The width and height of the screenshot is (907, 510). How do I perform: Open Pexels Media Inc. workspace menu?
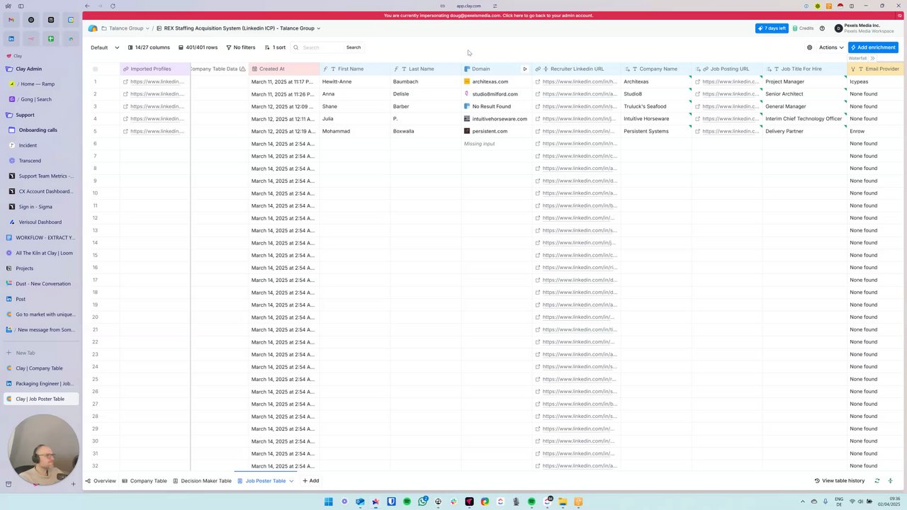point(864,28)
